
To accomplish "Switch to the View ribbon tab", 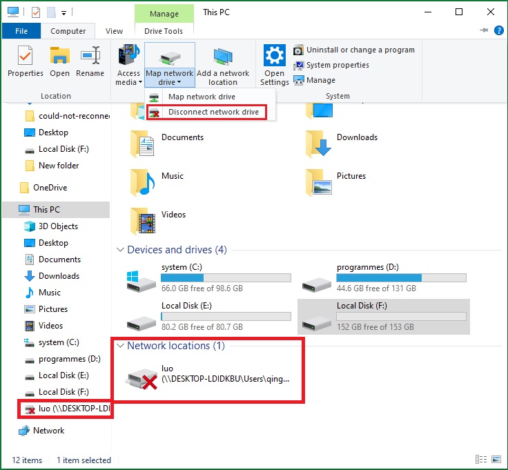I will tap(115, 31).
